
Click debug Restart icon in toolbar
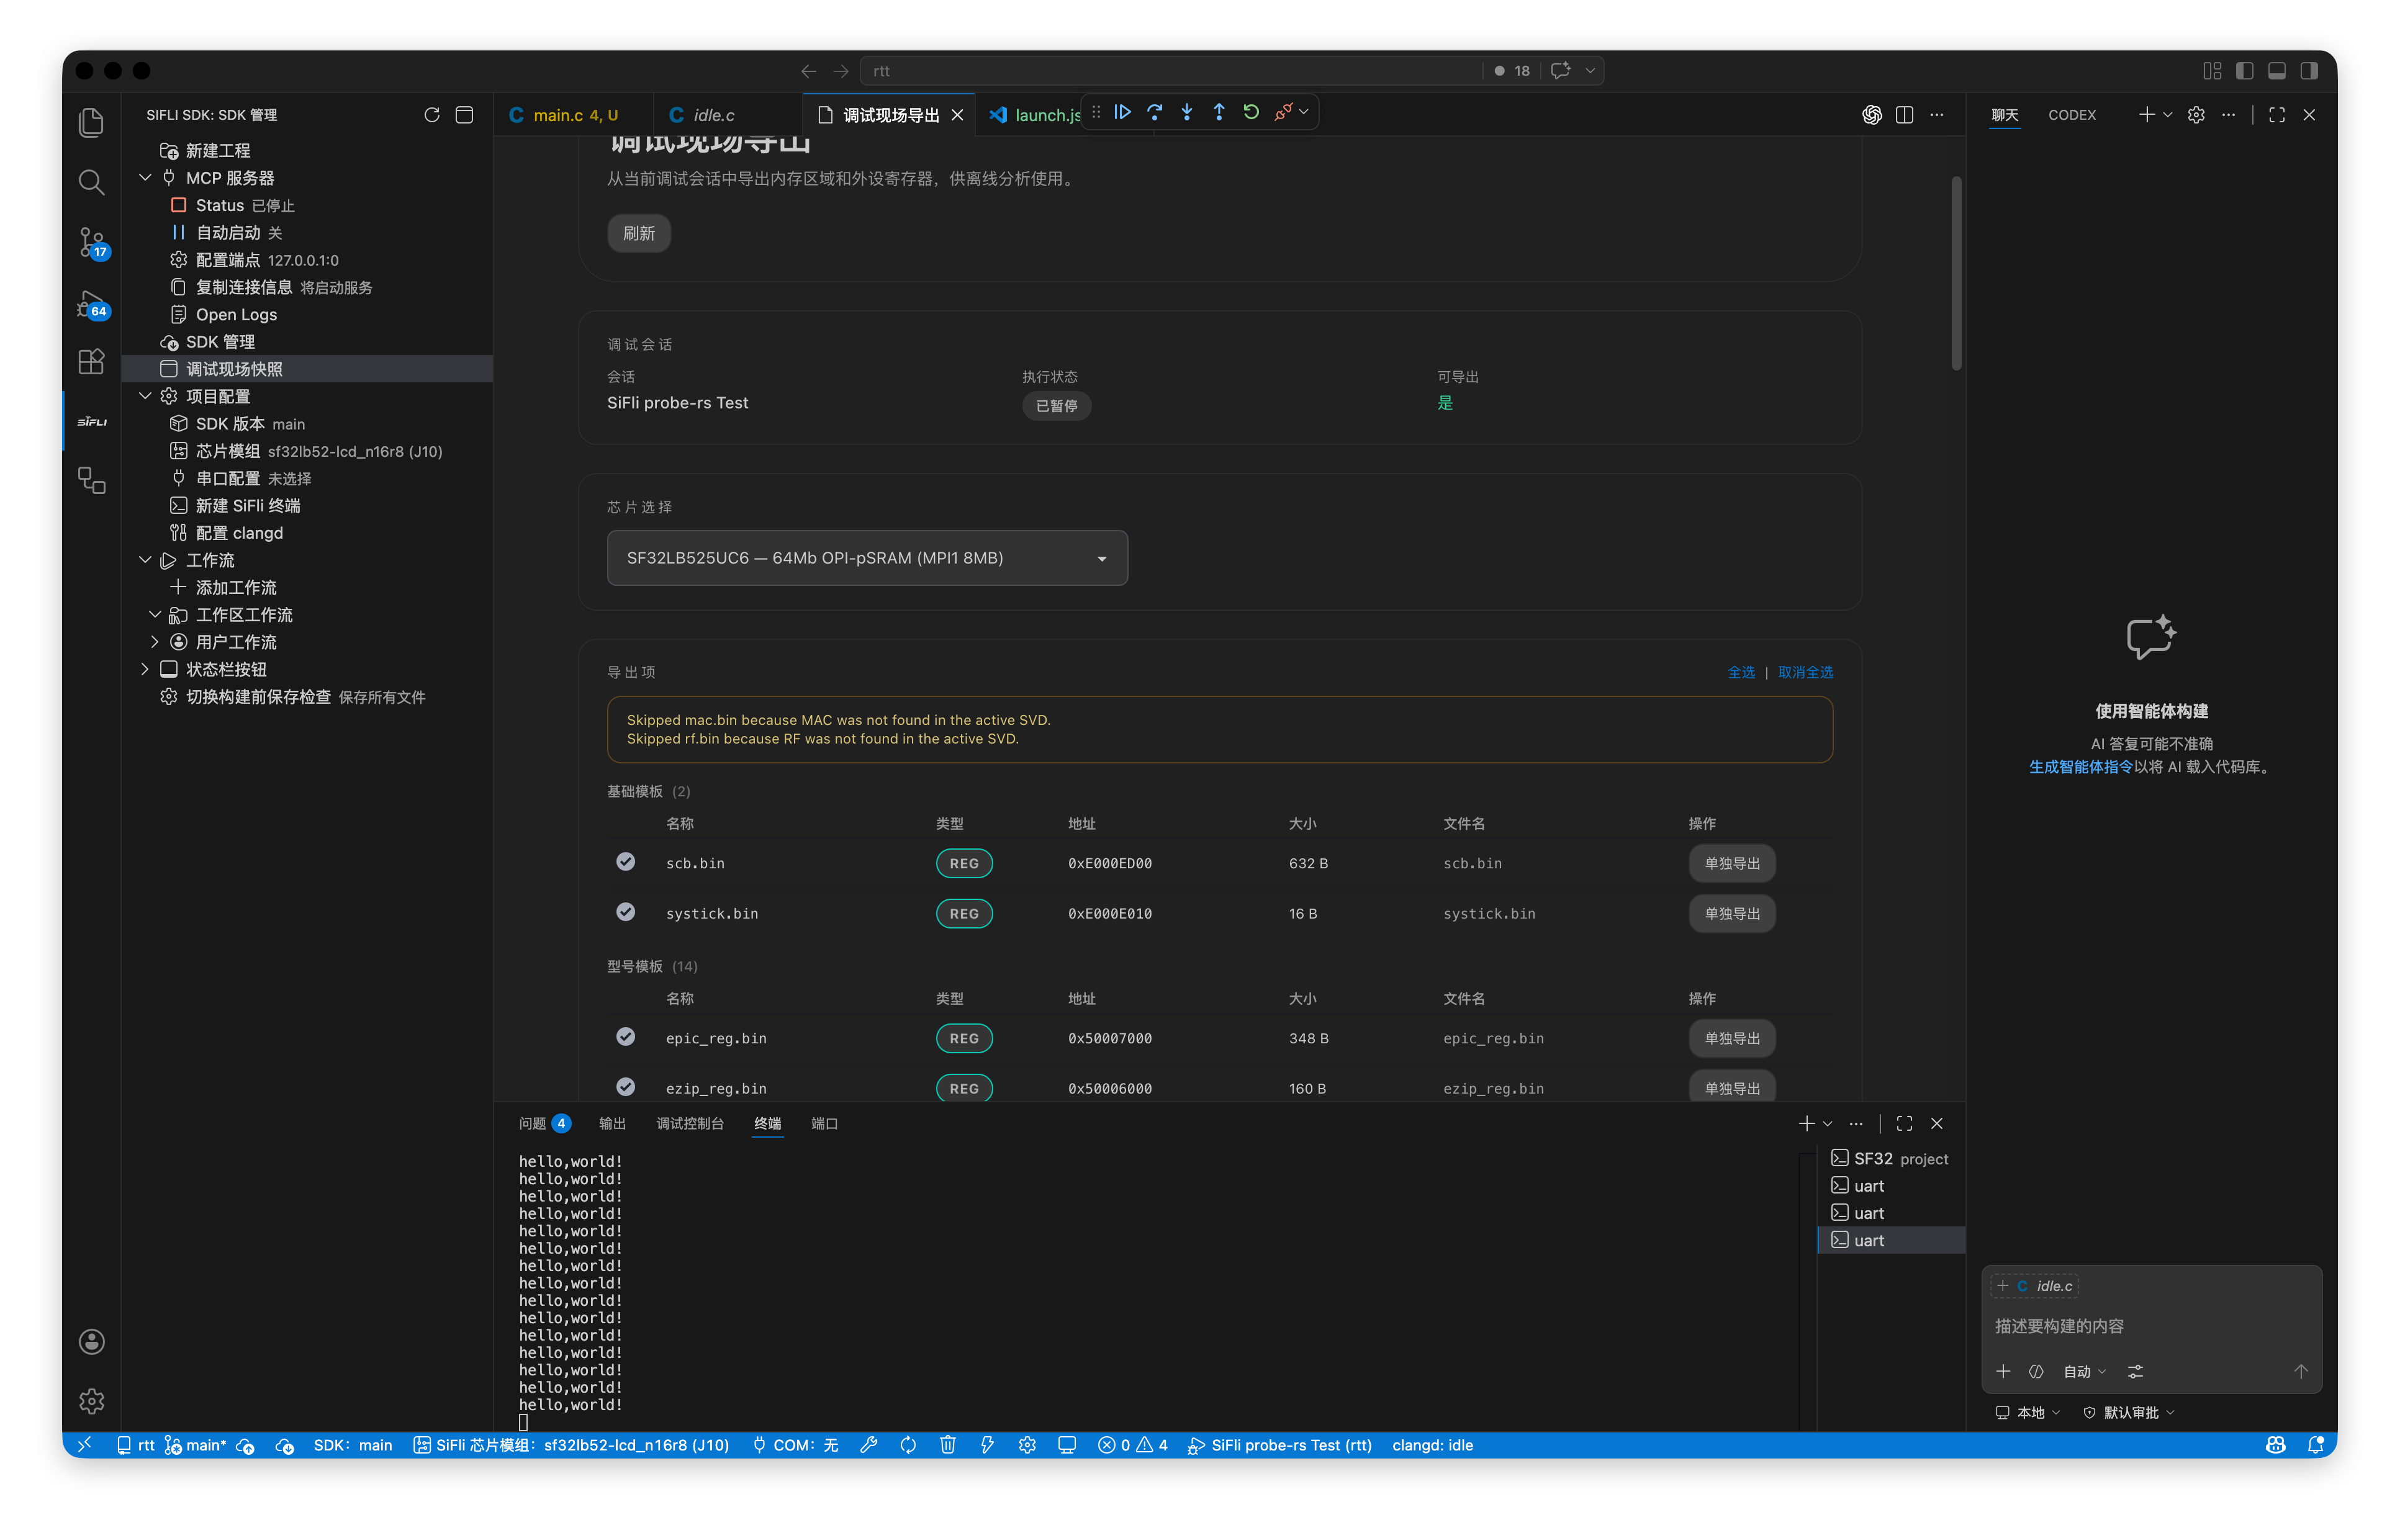[x=1251, y=112]
